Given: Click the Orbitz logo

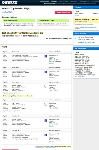Looking at the screenshot, I should point(10,2).
